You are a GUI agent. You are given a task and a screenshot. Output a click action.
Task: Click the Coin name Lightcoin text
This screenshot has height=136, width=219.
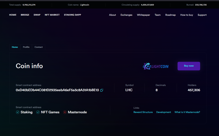(84, 5)
